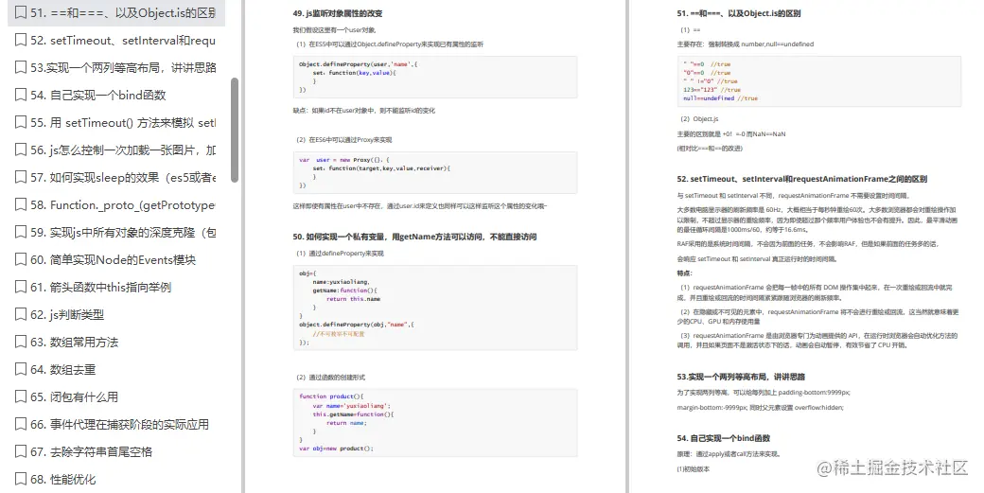Open bookmark 65 about closures
Screen dimensions: 984x493
click(x=74, y=397)
